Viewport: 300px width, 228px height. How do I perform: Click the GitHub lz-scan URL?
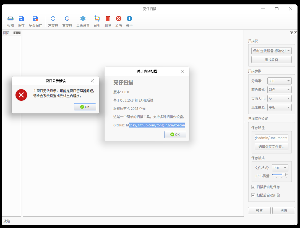coord(155,125)
